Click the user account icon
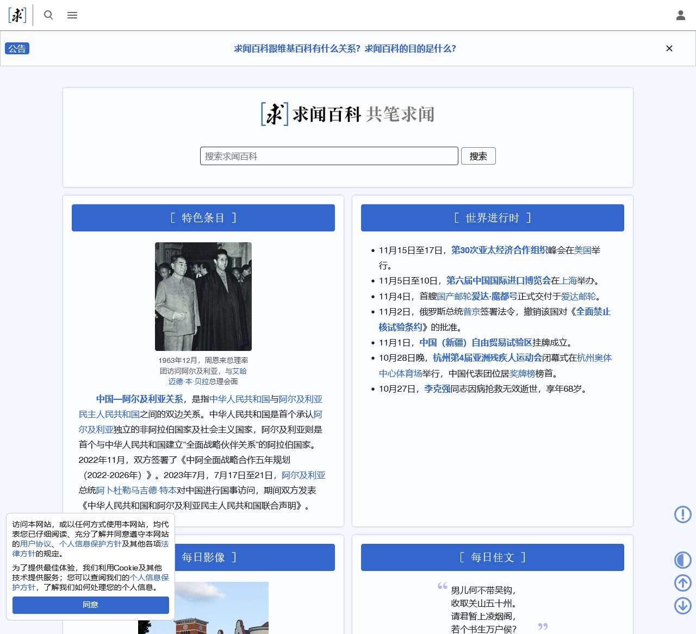Viewport: 696px width, 634px height. (680, 15)
